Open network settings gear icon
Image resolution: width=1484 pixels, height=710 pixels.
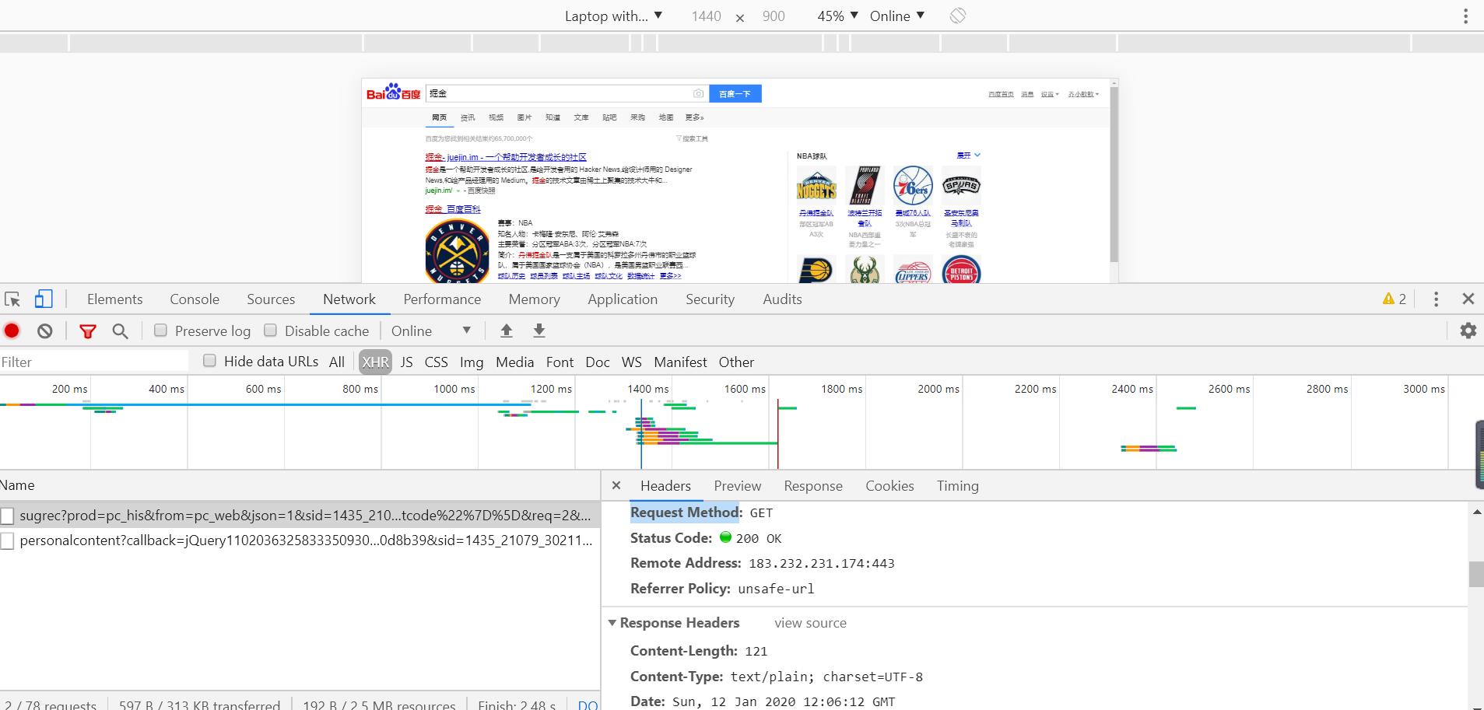point(1468,331)
